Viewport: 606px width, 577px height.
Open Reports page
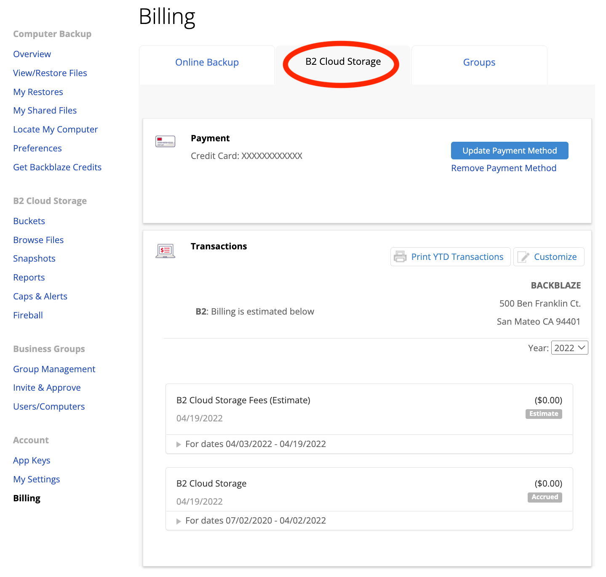(29, 278)
